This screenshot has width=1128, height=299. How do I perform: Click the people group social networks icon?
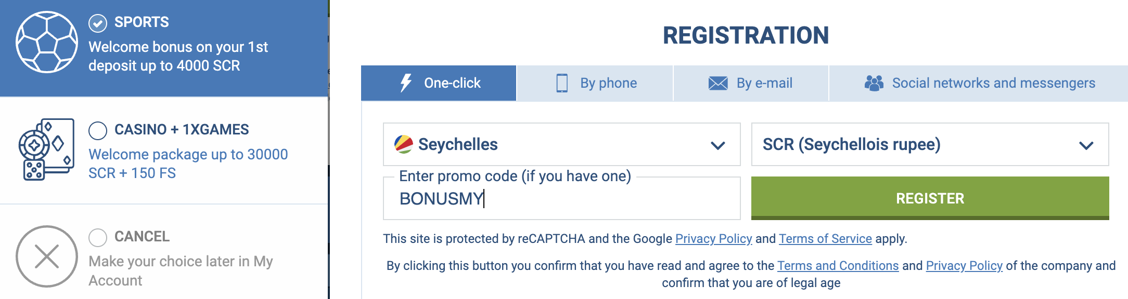tap(874, 83)
